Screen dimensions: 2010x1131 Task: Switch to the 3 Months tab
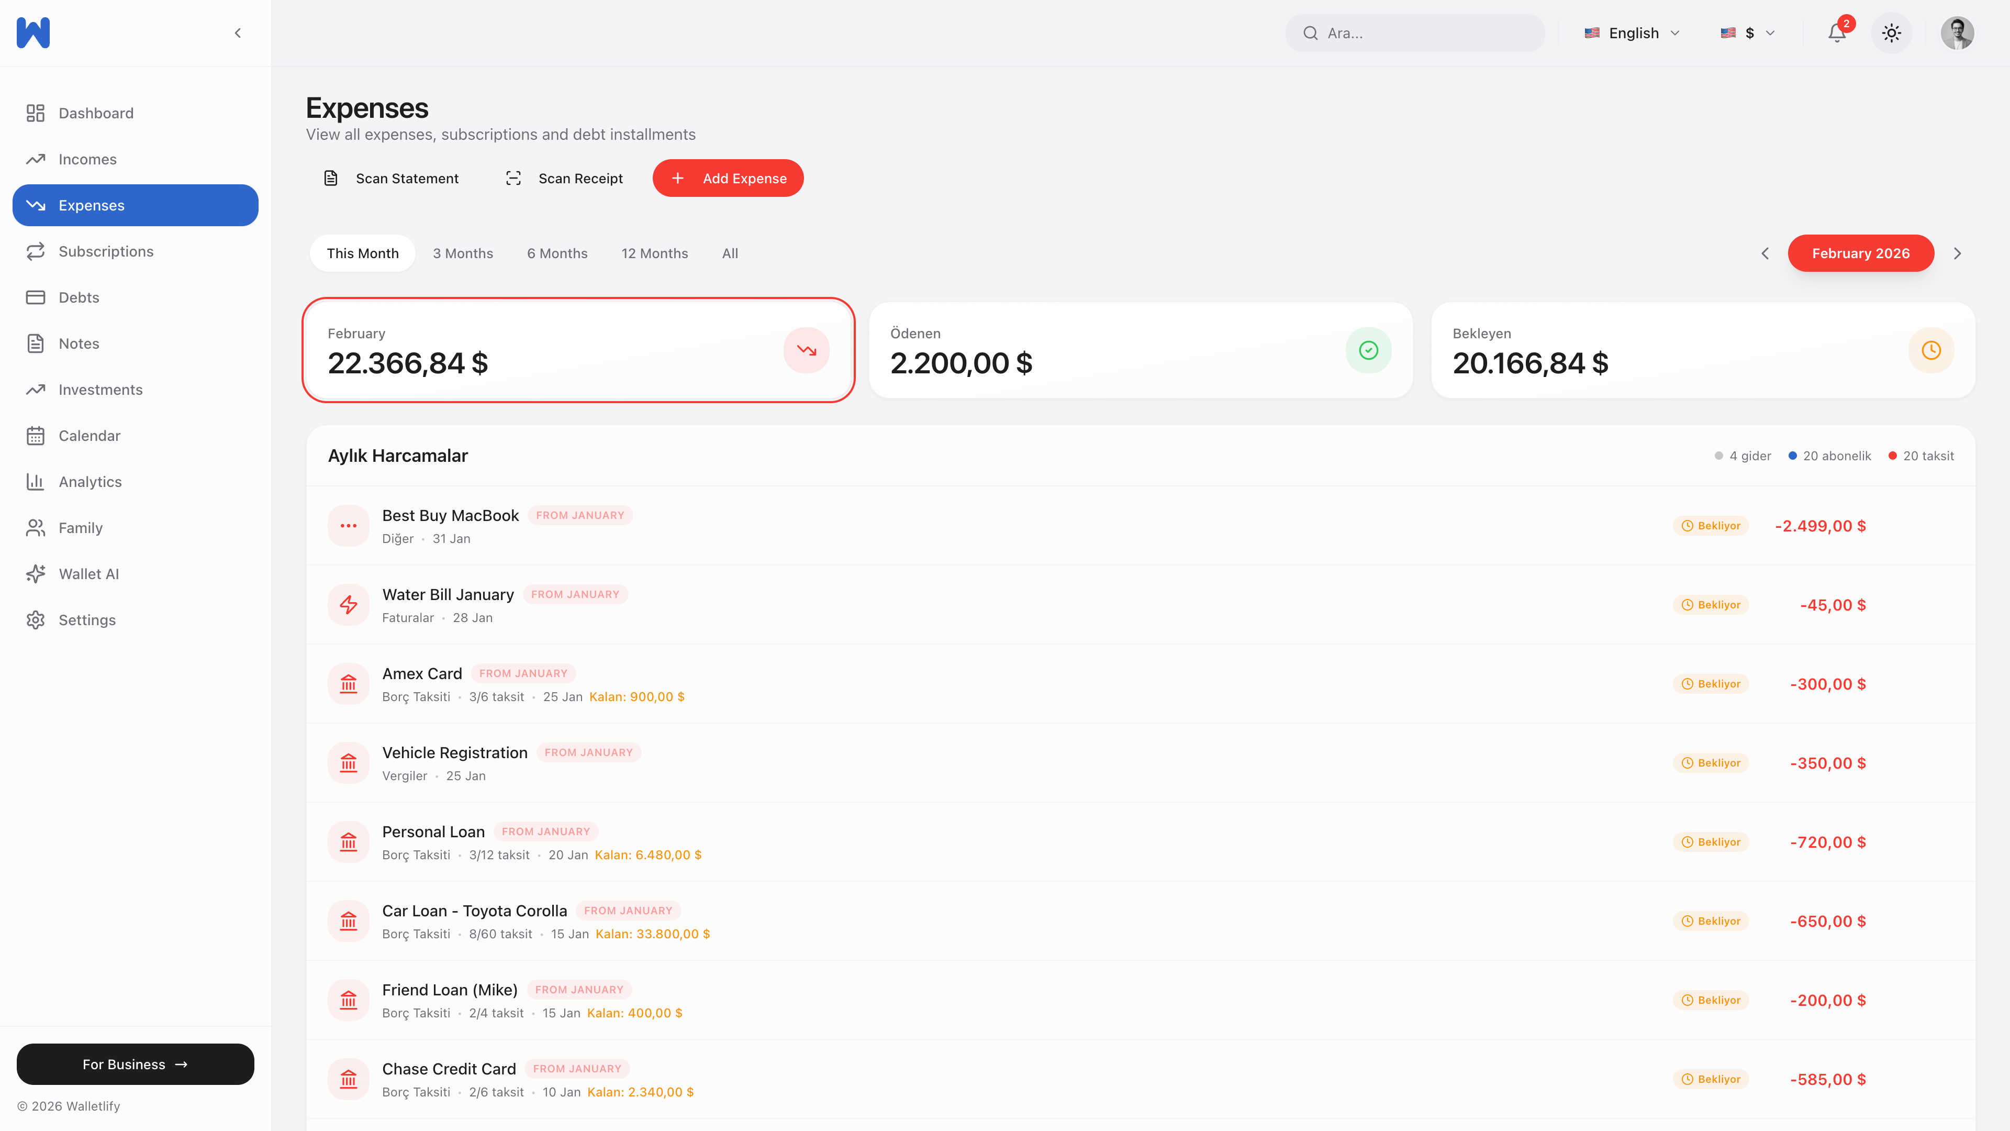463,253
